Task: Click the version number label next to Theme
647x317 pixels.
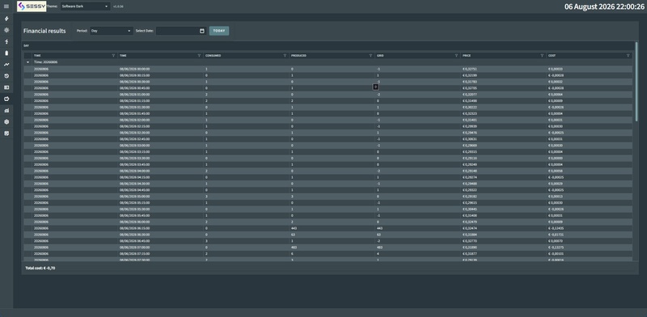Action: (x=118, y=6)
